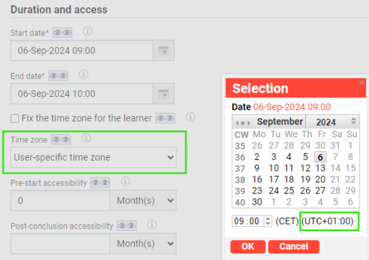
Task: Open the Time zone dropdown
Action: (x=95, y=157)
